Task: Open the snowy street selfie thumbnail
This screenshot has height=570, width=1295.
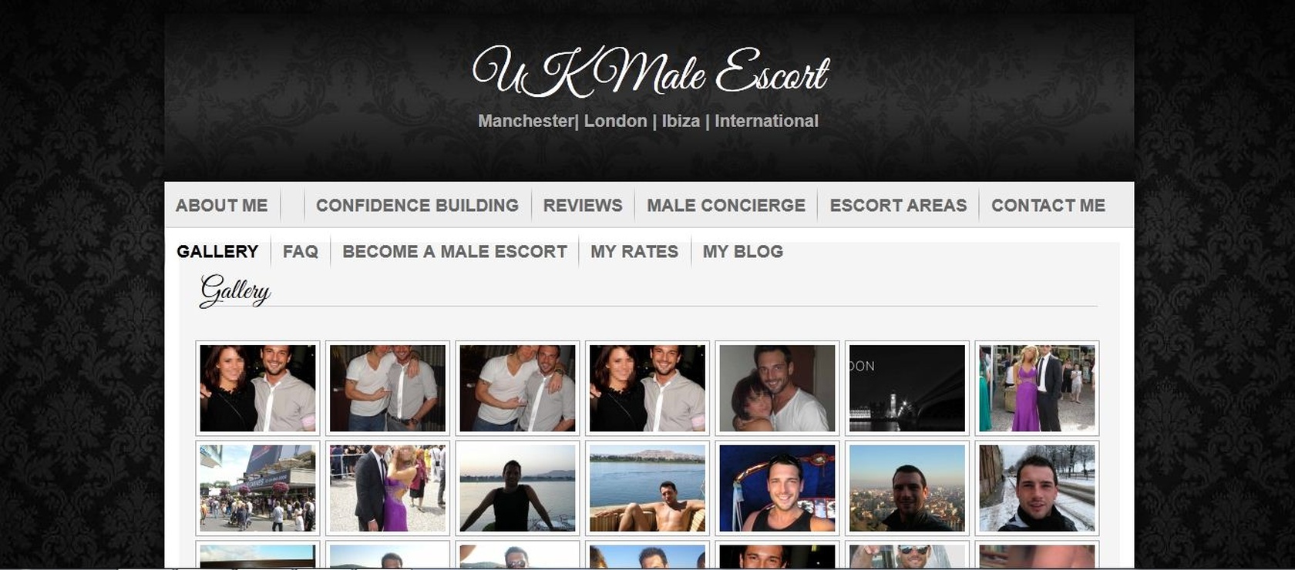Action: tap(1037, 488)
